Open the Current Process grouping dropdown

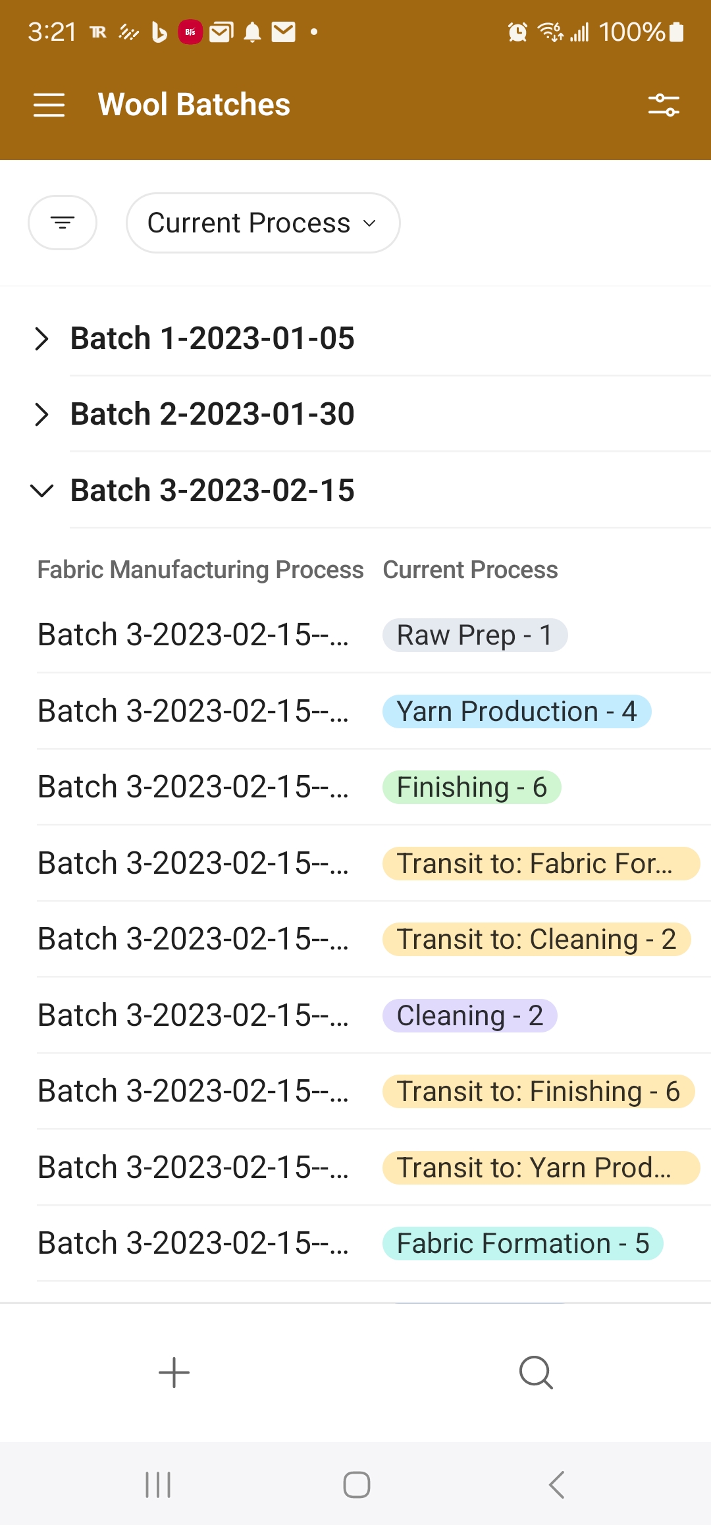tap(263, 223)
